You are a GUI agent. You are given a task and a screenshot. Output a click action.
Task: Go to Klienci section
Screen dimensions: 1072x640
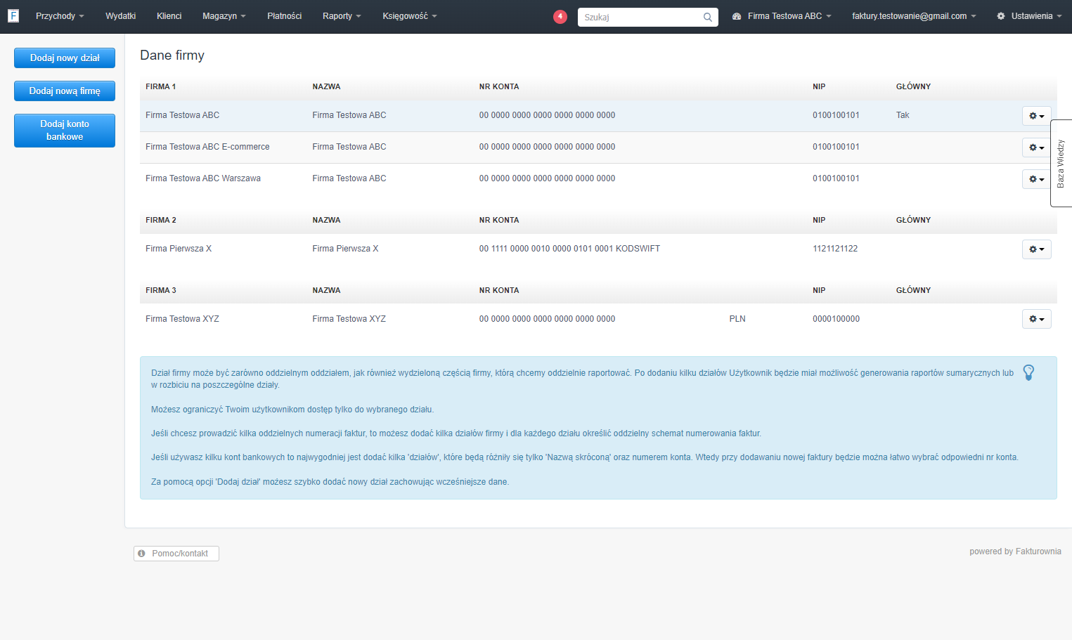point(169,16)
